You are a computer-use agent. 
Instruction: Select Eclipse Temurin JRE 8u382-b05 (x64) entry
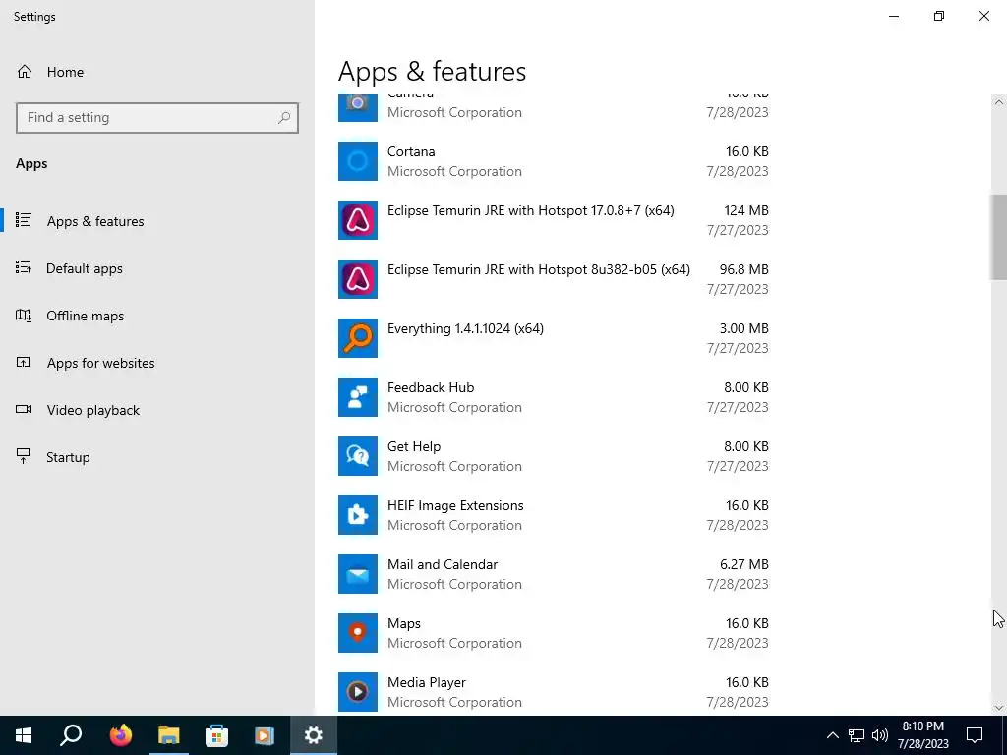point(539,269)
